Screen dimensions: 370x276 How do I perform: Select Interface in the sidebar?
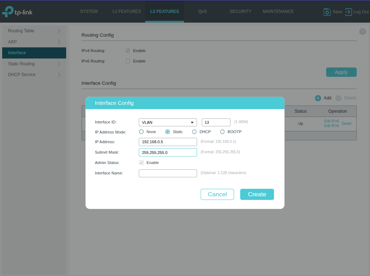coord(34,53)
